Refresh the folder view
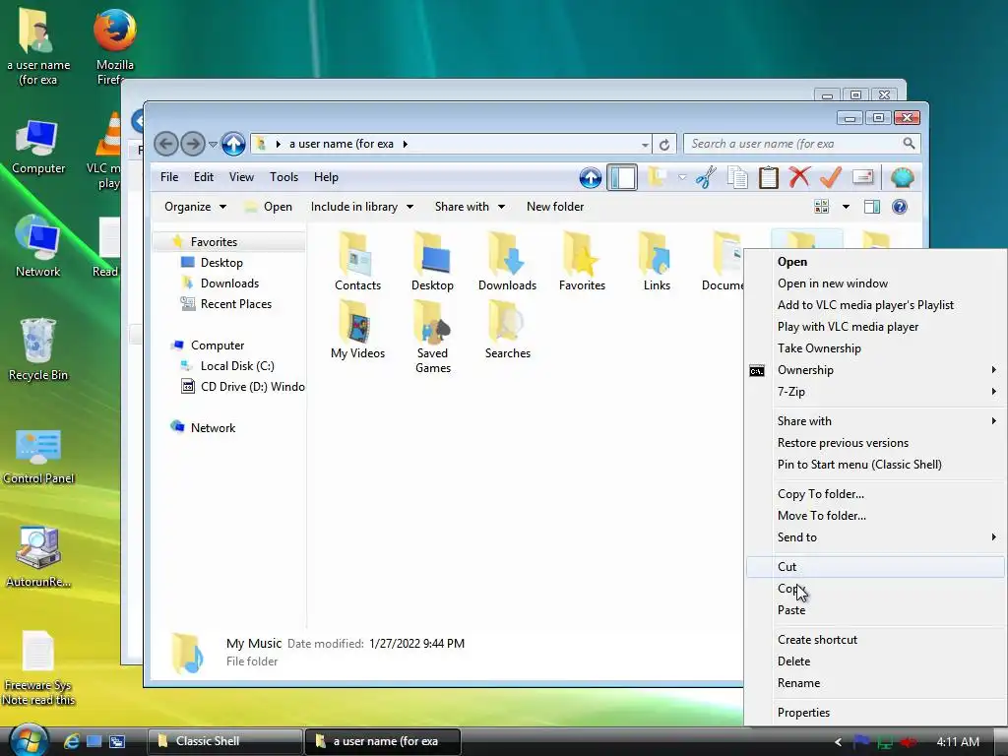The height and width of the screenshot is (756, 1008). [x=664, y=144]
